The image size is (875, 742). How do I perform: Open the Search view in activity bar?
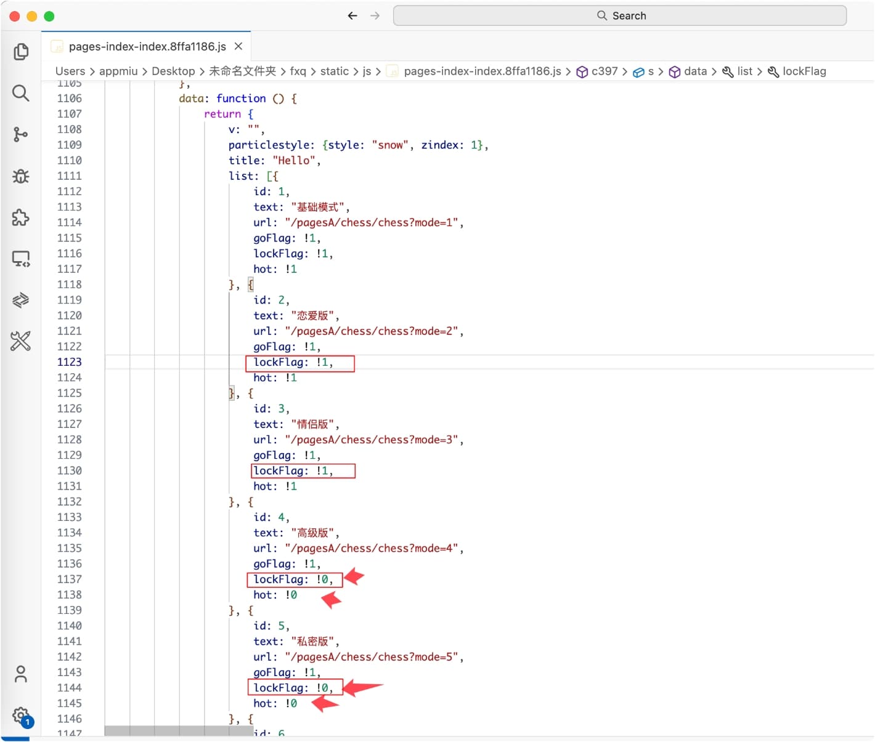pyautogui.click(x=21, y=93)
